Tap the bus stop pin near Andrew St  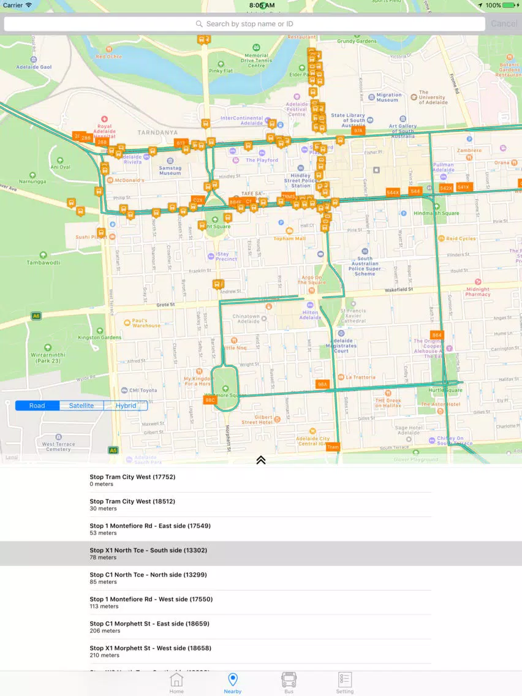[x=217, y=284]
